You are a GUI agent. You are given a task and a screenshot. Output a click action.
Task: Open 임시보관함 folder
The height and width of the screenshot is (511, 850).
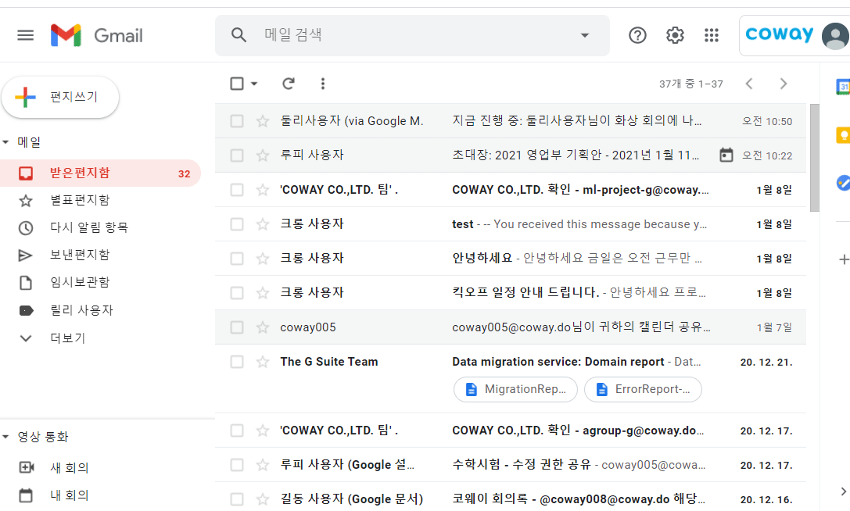pyautogui.click(x=100, y=282)
